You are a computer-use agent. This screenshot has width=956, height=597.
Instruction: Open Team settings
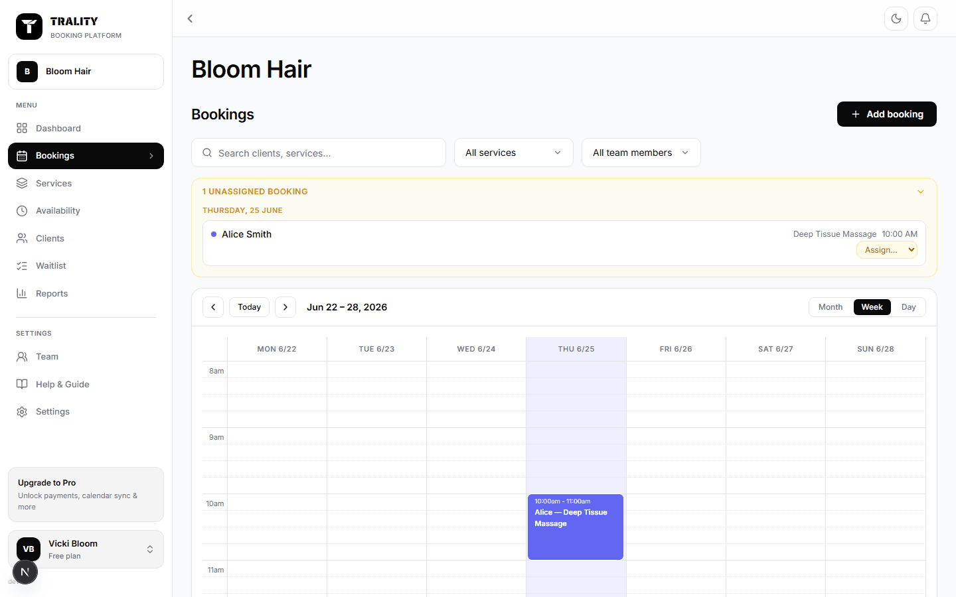tap(86, 357)
